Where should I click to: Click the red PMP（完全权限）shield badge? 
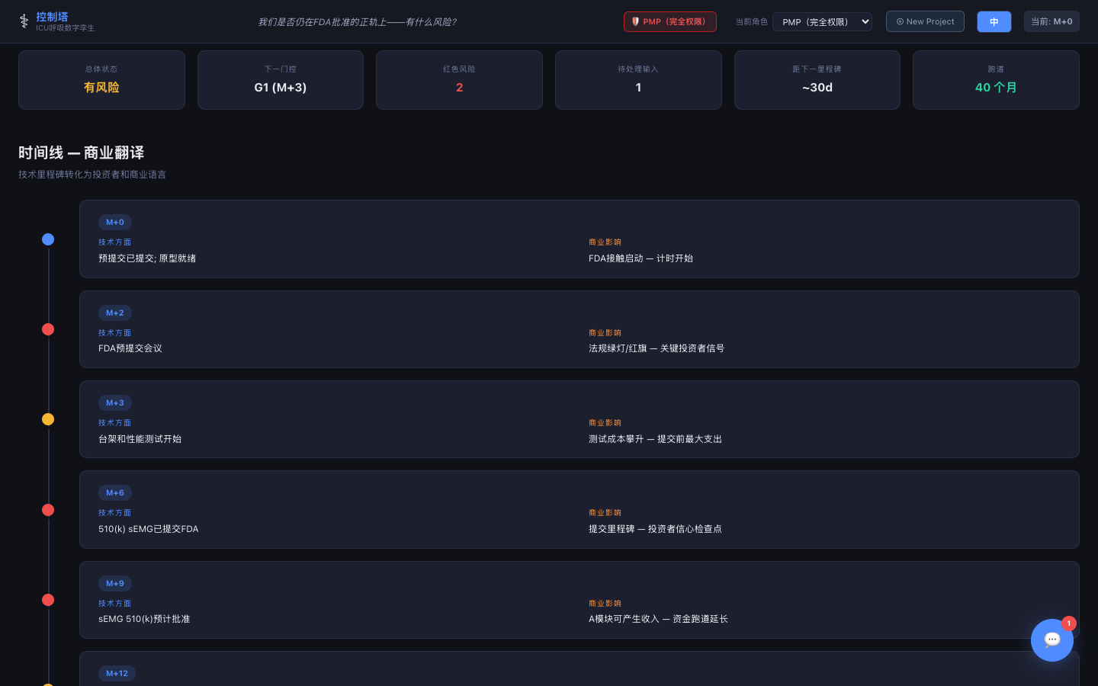click(x=670, y=21)
